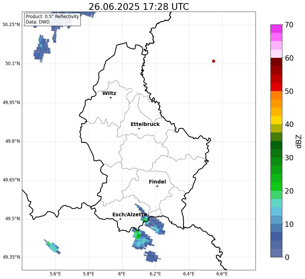The height and width of the screenshot is (279, 305).
Task: Click the orange colorbar segment below 50
Action: pos(276,95)
